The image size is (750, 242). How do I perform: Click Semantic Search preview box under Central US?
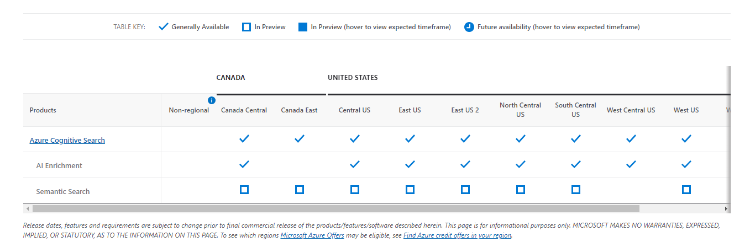pyautogui.click(x=355, y=190)
